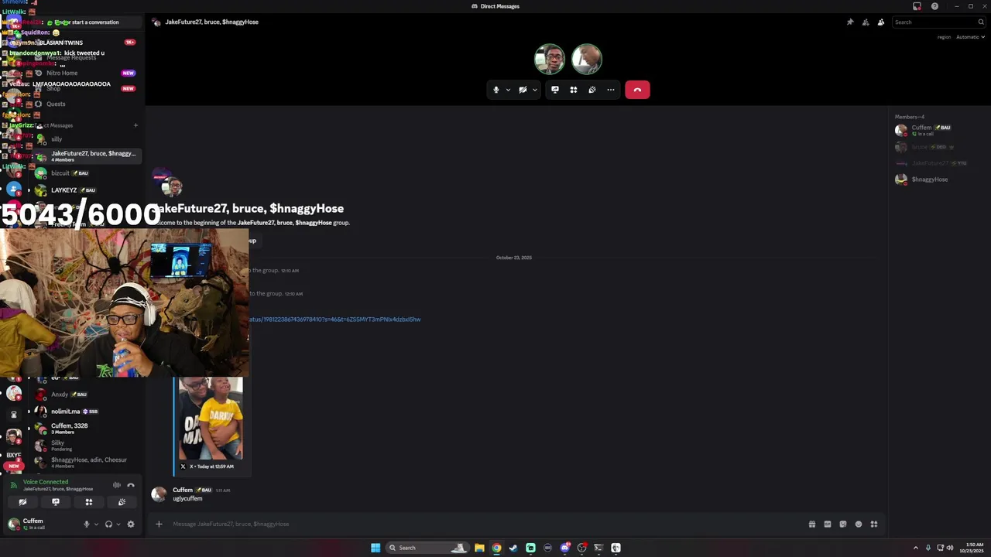This screenshot has width=991, height=557.
Task: Open the Cuffem, 3328 group DM
Action: pos(87,429)
